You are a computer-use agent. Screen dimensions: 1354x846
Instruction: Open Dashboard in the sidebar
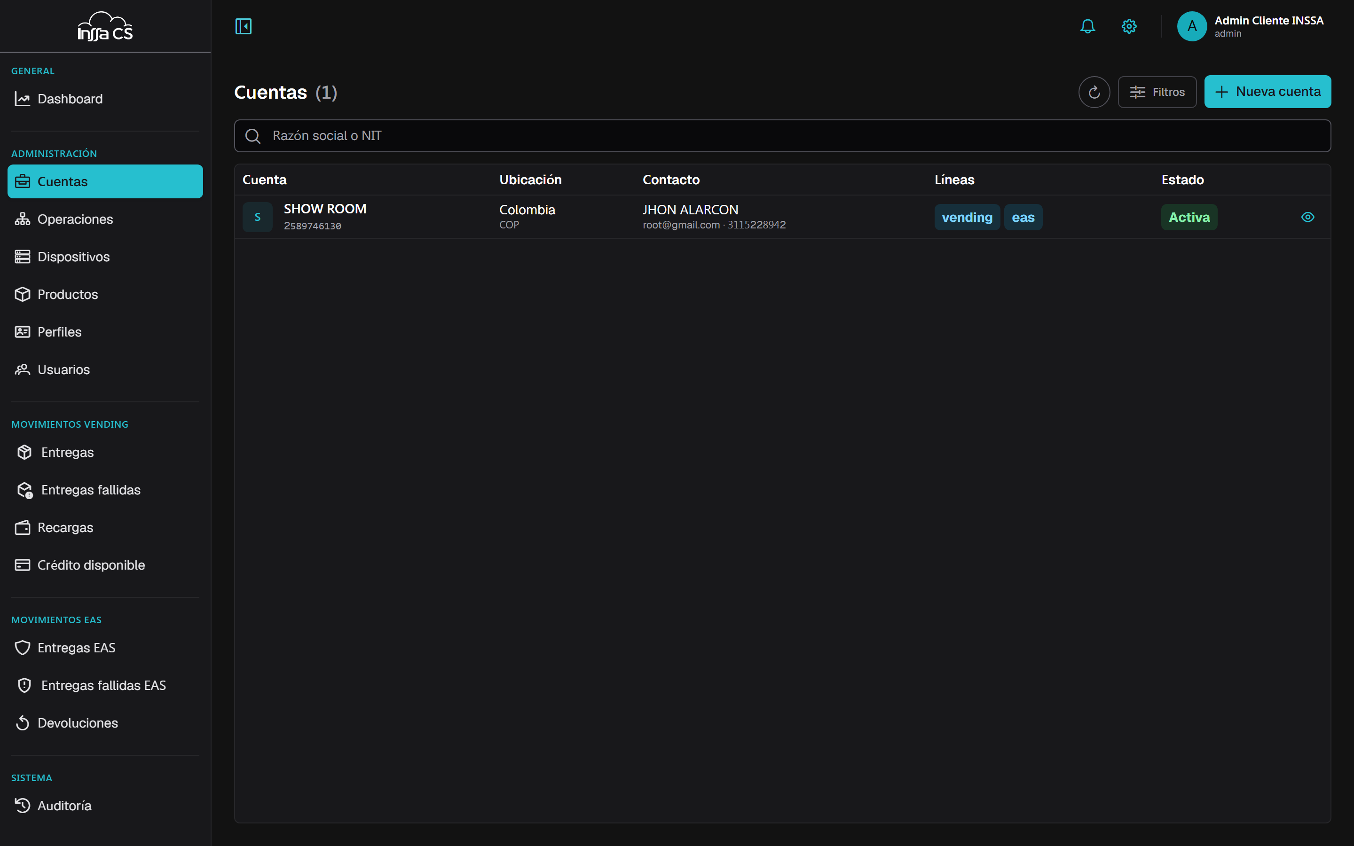105,99
